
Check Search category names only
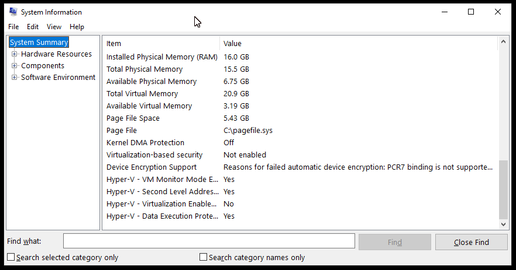204,257
